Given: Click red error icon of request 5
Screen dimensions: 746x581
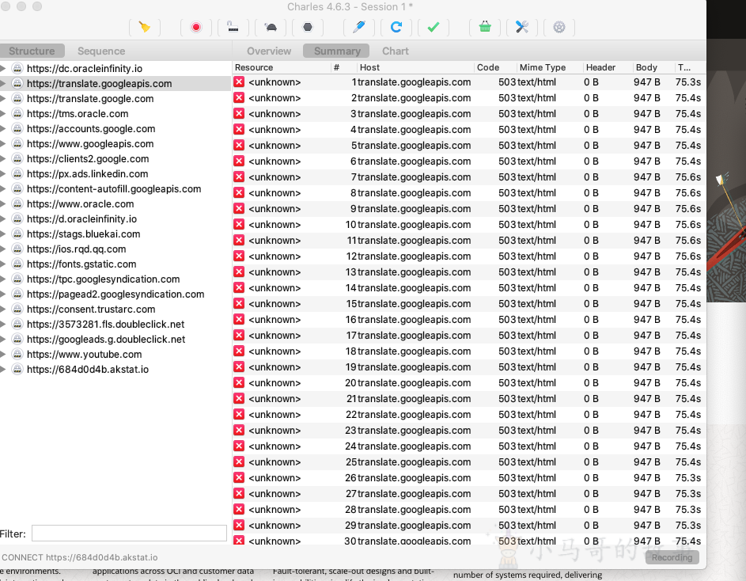Looking at the screenshot, I should pyautogui.click(x=239, y=146).
